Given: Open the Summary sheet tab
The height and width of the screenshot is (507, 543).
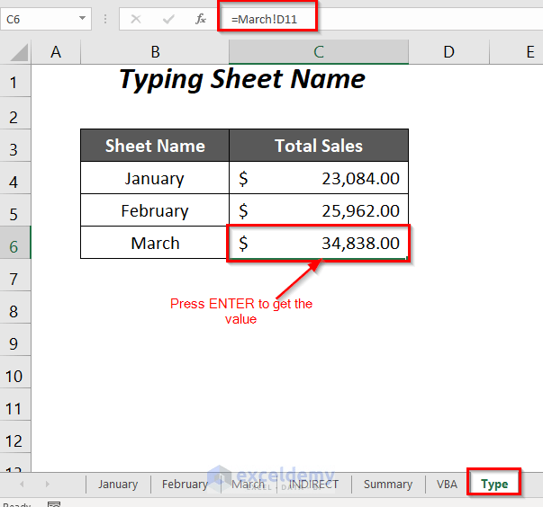Looking at the screenshot, I should (x=388, y=485).
